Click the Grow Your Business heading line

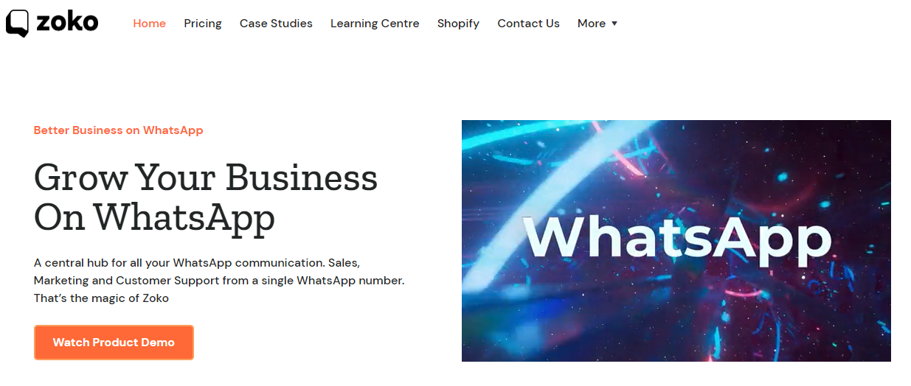click(x=206, y=178)
